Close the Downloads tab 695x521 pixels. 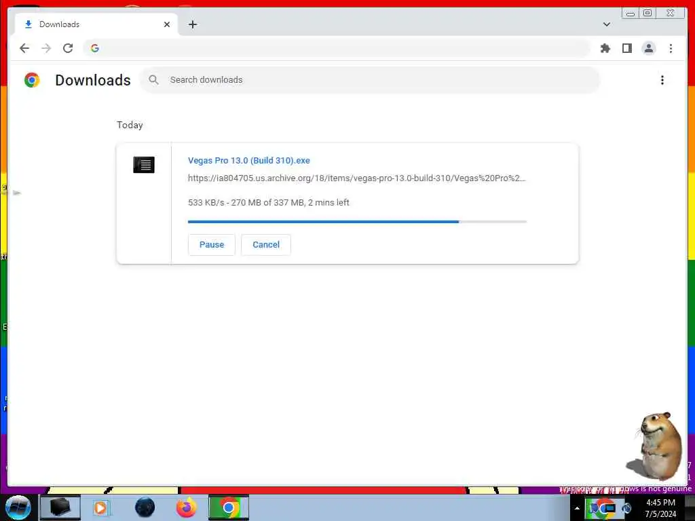(x=167, y=24)
